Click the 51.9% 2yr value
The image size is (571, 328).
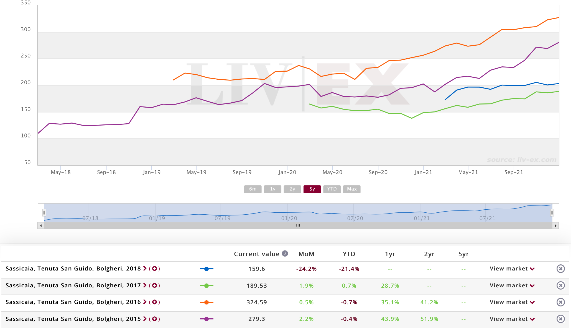tap(429, 319)
